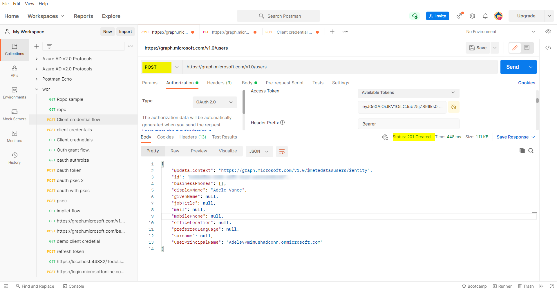The image size is (557, 290).
Task: Open the POST method dropdown
Action: click(x=177, y=67)
